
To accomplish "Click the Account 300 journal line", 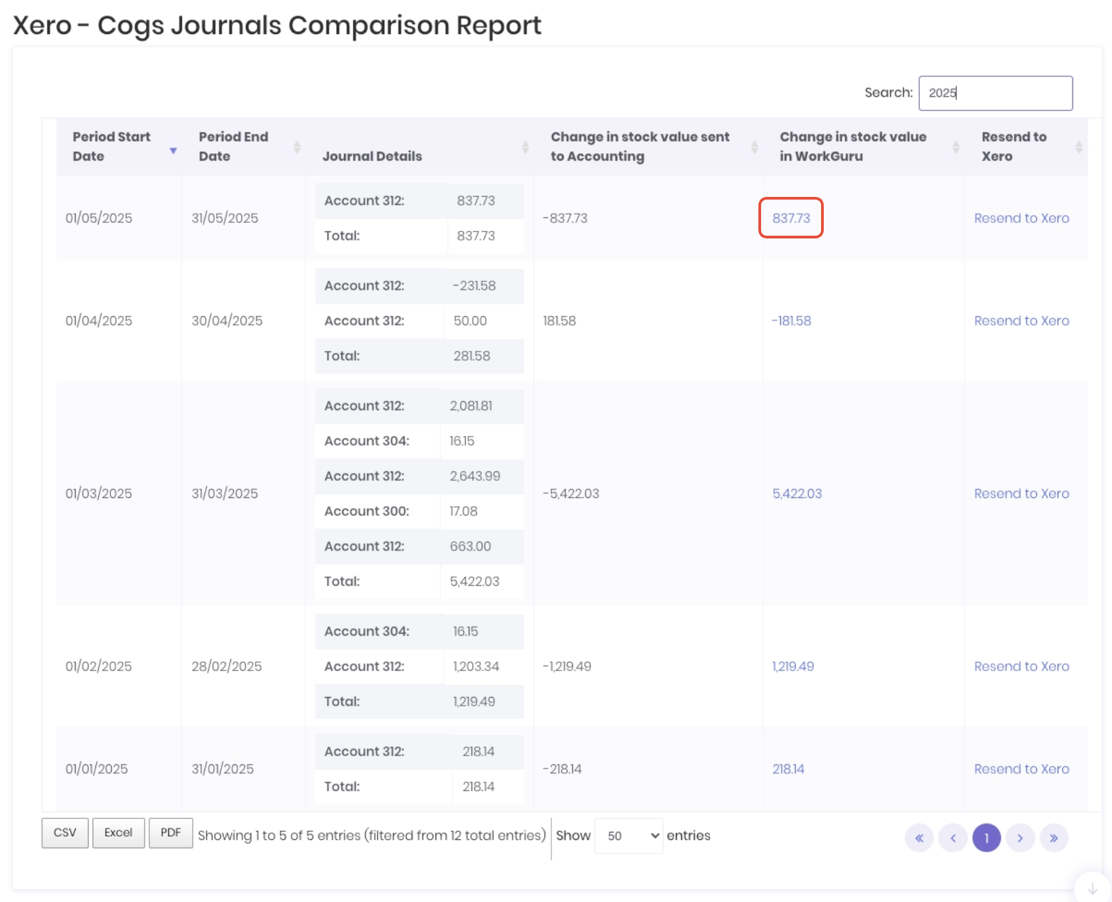I will pyautogui.click(x=419, y=512).
